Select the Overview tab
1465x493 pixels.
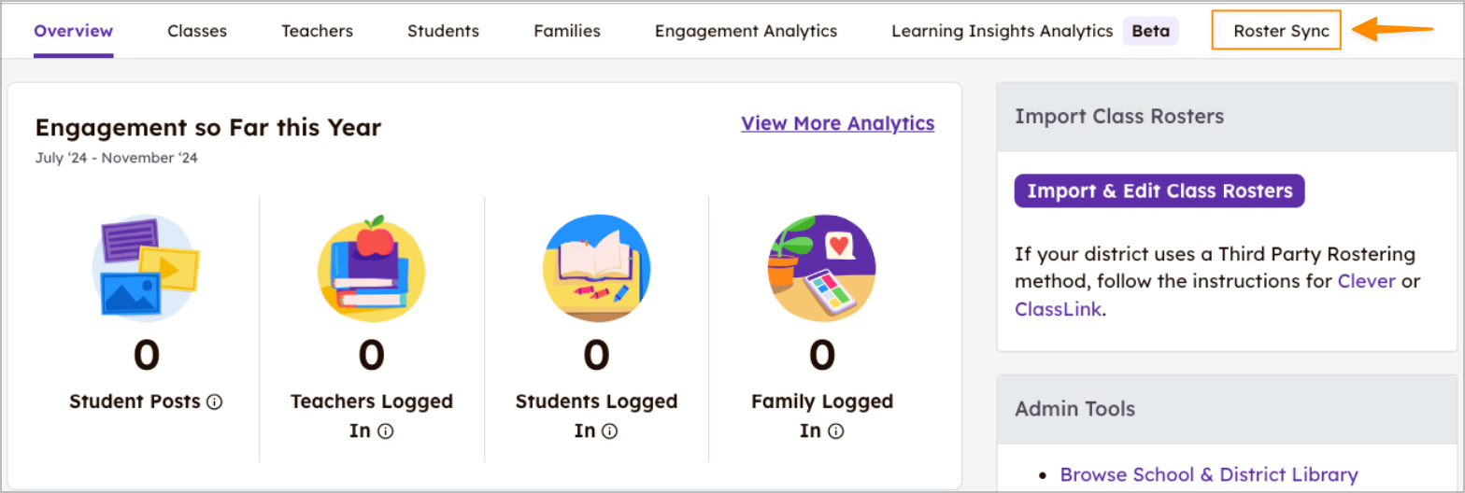[x=73, y=31]
